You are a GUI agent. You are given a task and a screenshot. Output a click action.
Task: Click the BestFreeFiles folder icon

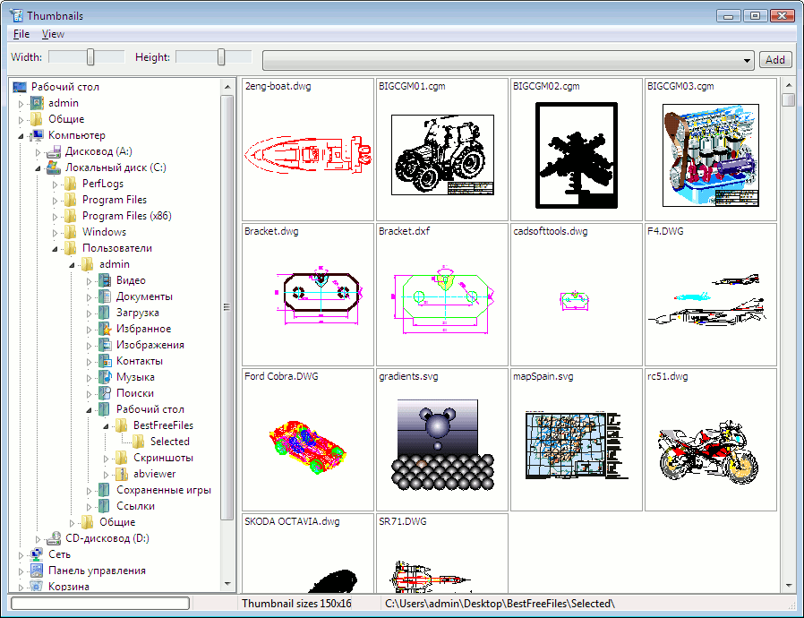coord(122,425)
